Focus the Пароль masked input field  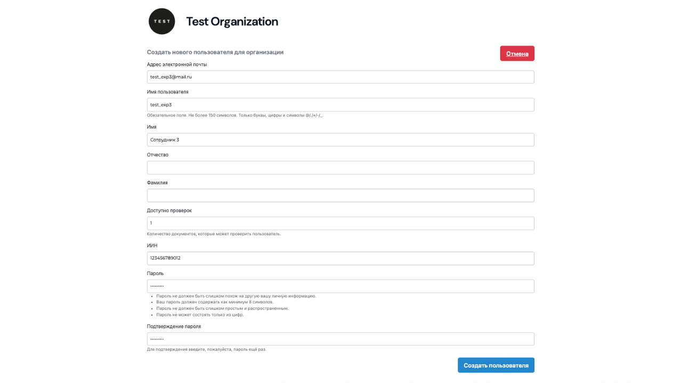coord(340,286)
